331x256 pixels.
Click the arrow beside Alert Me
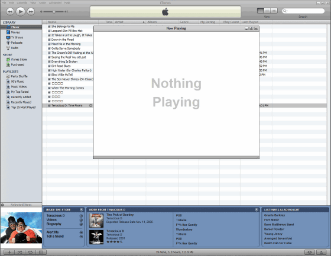click(81, 232)
